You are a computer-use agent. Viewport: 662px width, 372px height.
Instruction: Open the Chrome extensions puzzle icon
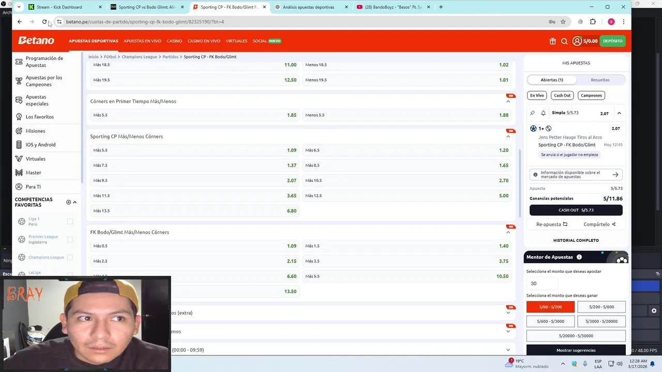pyautogui.click(x=593, y=22)
